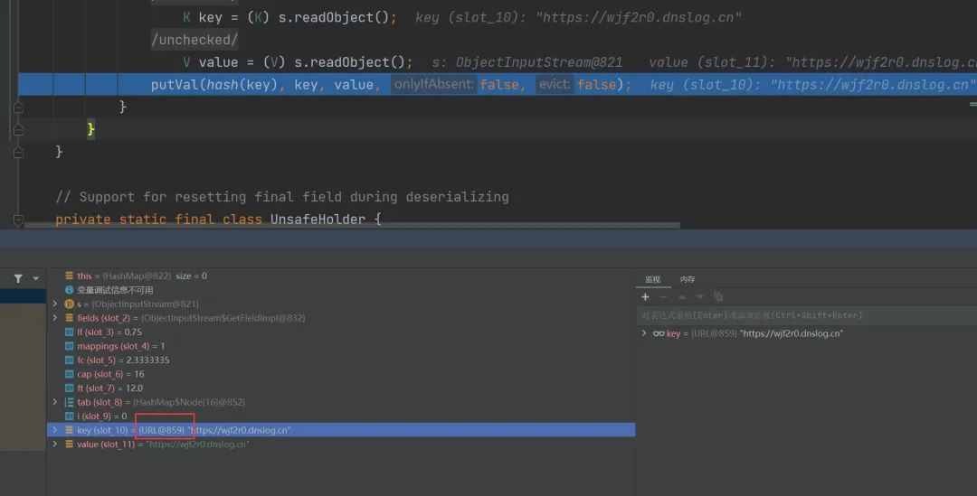Collapse code at the fold marker beside the inner closing brace
The image size is (977, 496).
19,107
